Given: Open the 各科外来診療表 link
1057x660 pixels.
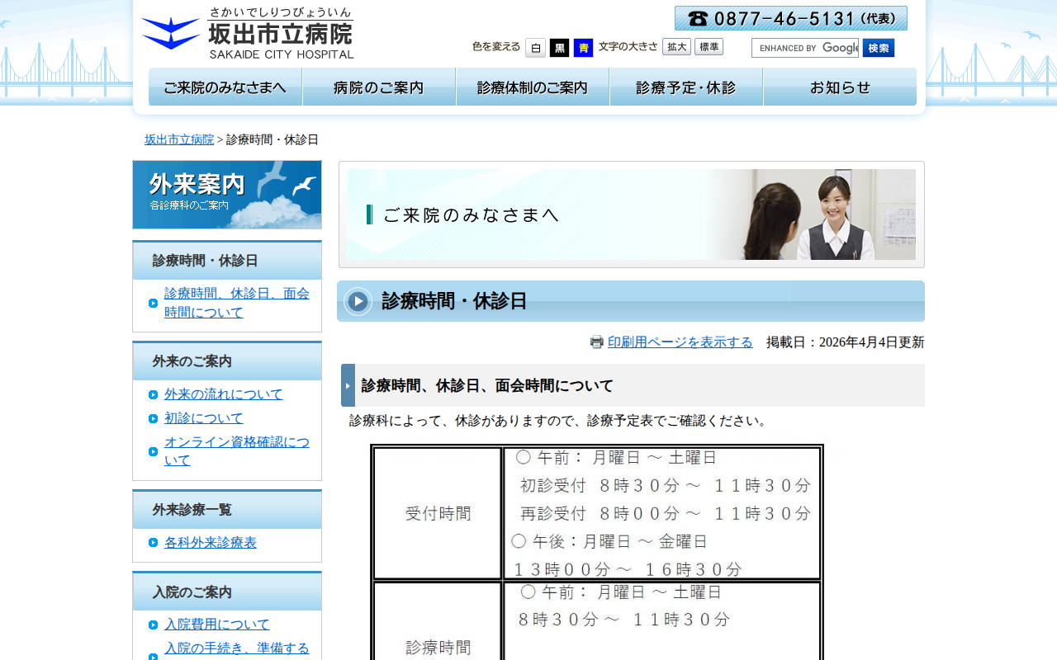Looking at the screenshot, I should click(211, 542).
